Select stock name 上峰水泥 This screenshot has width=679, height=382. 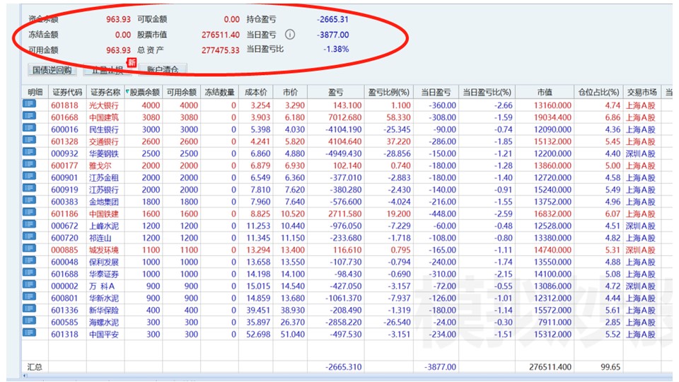coord(104,226)
